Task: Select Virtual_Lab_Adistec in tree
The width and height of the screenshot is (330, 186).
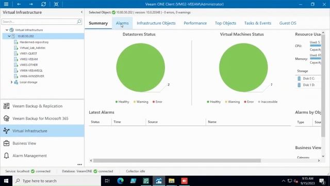Action: 32,48
